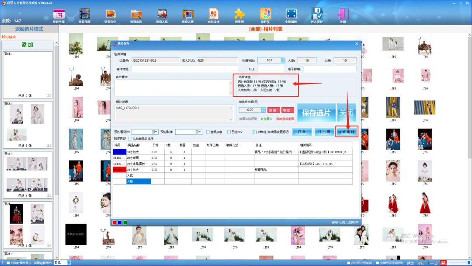Select the 20寸版画 product row

point(233,158)
